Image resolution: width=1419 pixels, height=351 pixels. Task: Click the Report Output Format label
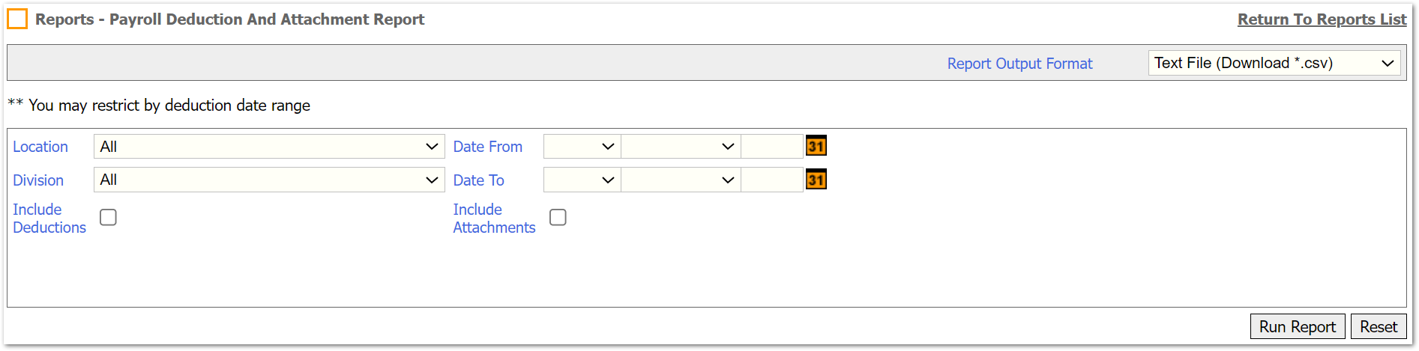(x=1019, y=64)
